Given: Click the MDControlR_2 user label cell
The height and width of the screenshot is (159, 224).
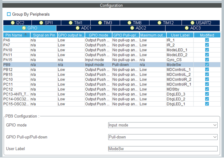Looking at the screenshot, I should point(180,79).
